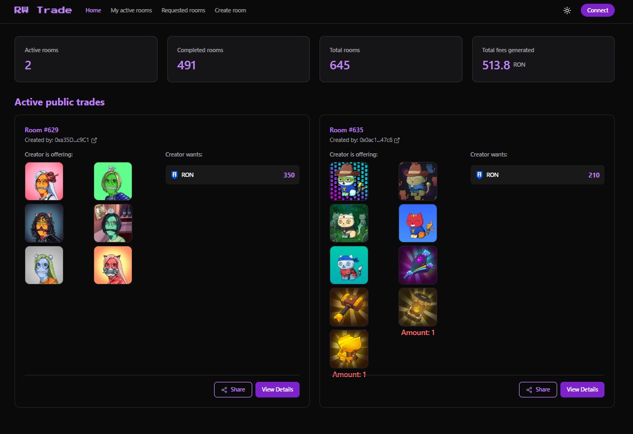Select red cat on blue background

tap(418, 223)
